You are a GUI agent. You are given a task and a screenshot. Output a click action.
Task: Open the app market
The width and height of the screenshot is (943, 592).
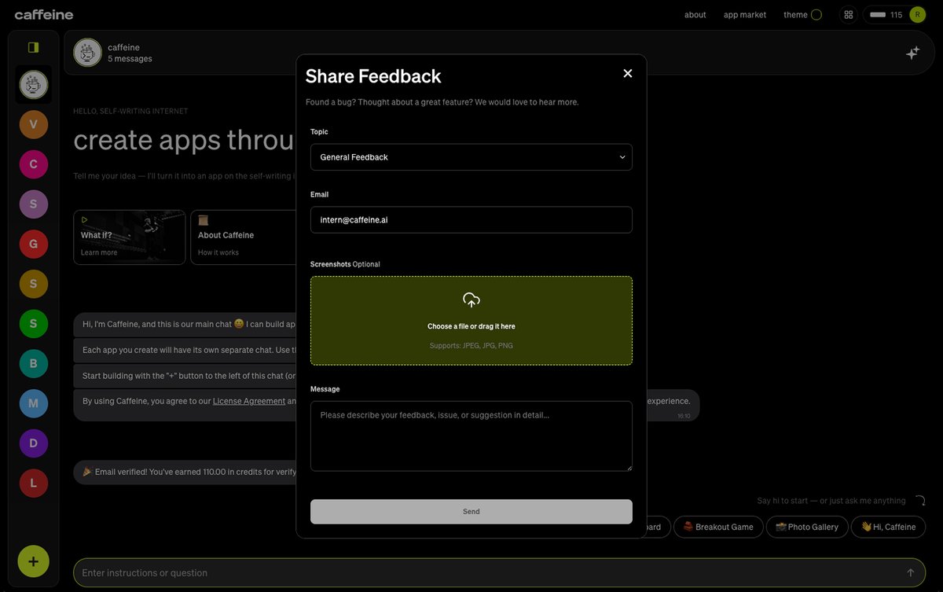(745, 15)
